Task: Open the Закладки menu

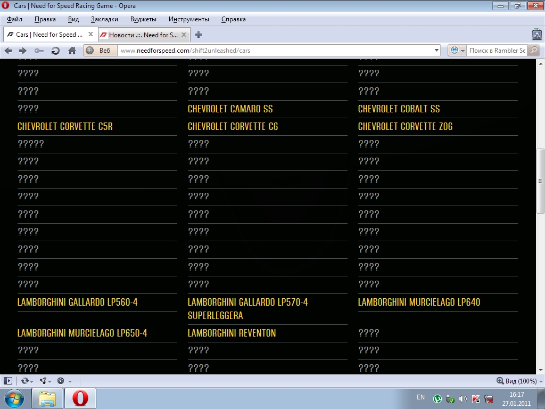Action: (104, 19)
